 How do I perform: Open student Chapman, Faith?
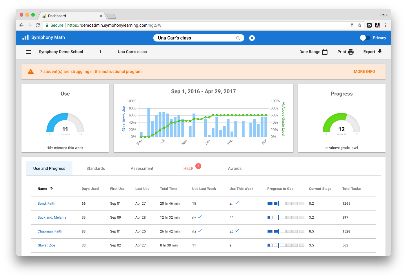tap(50, 231)
